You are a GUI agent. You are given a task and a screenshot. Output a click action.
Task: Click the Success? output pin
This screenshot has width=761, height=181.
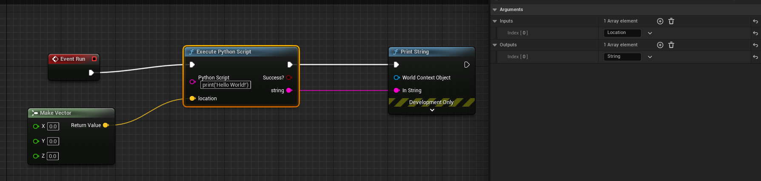click(289, 78)
